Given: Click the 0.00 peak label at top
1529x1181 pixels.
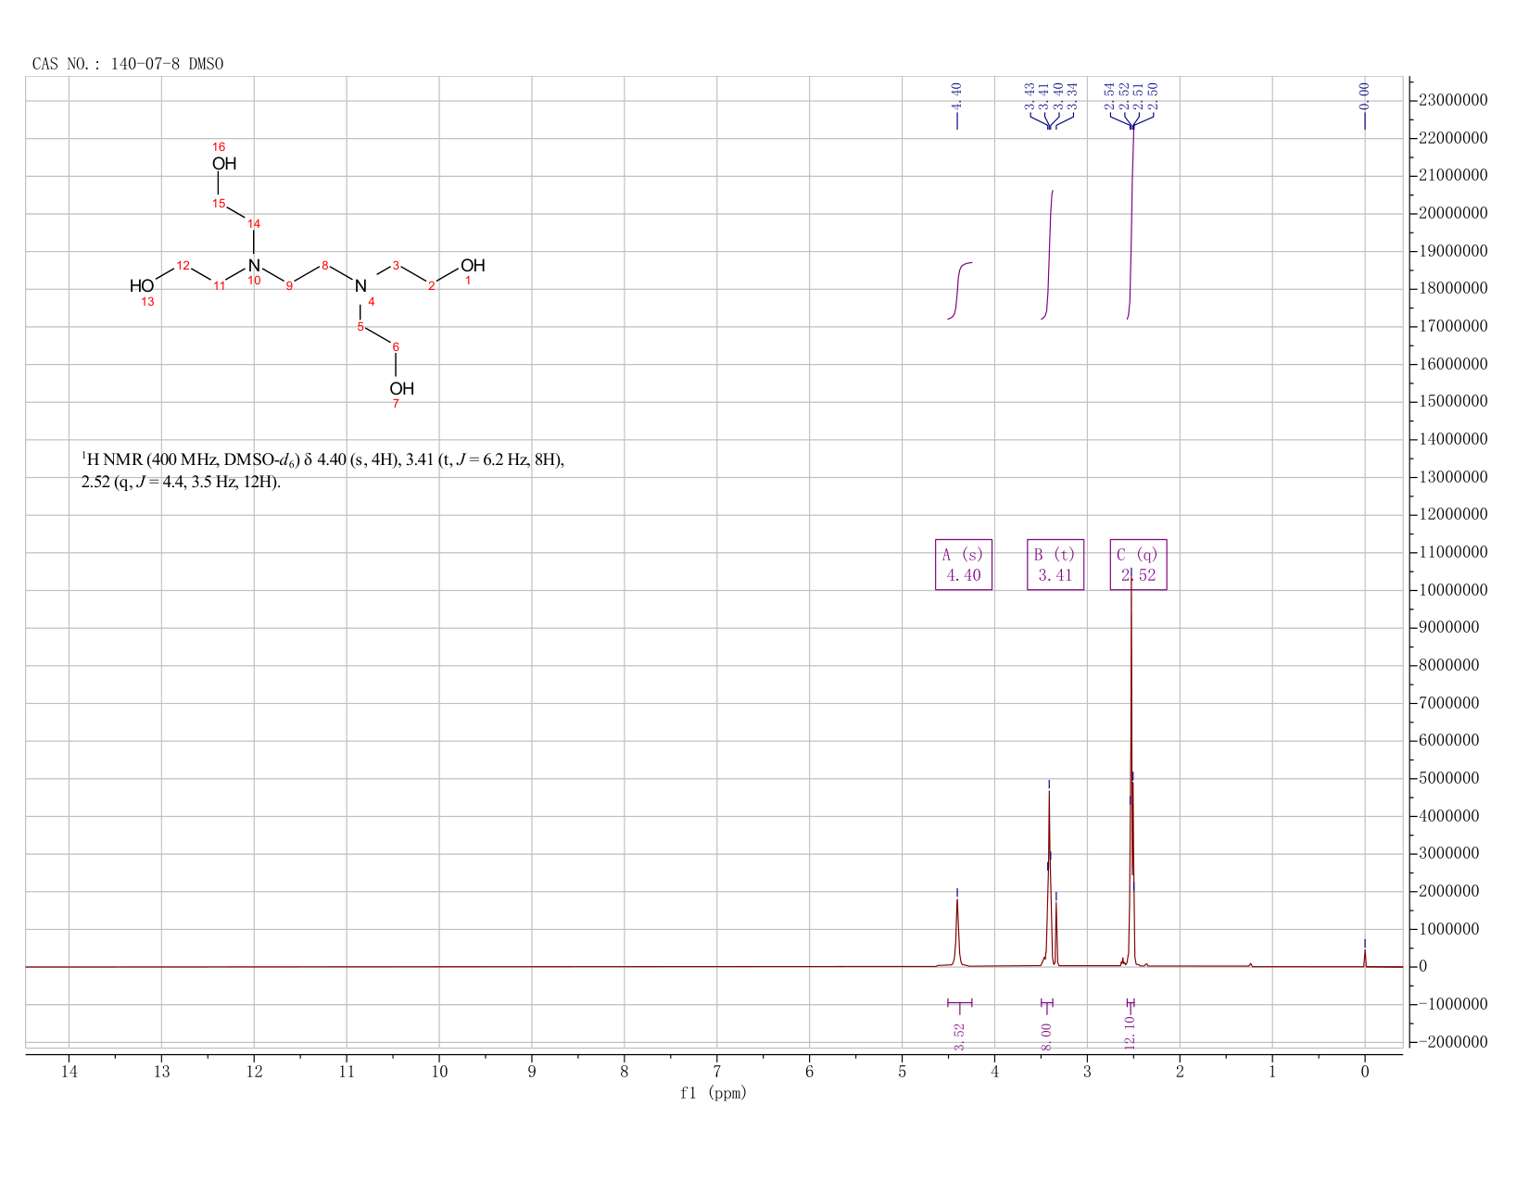Looking at the screenshot, I should pos(1364,94).
